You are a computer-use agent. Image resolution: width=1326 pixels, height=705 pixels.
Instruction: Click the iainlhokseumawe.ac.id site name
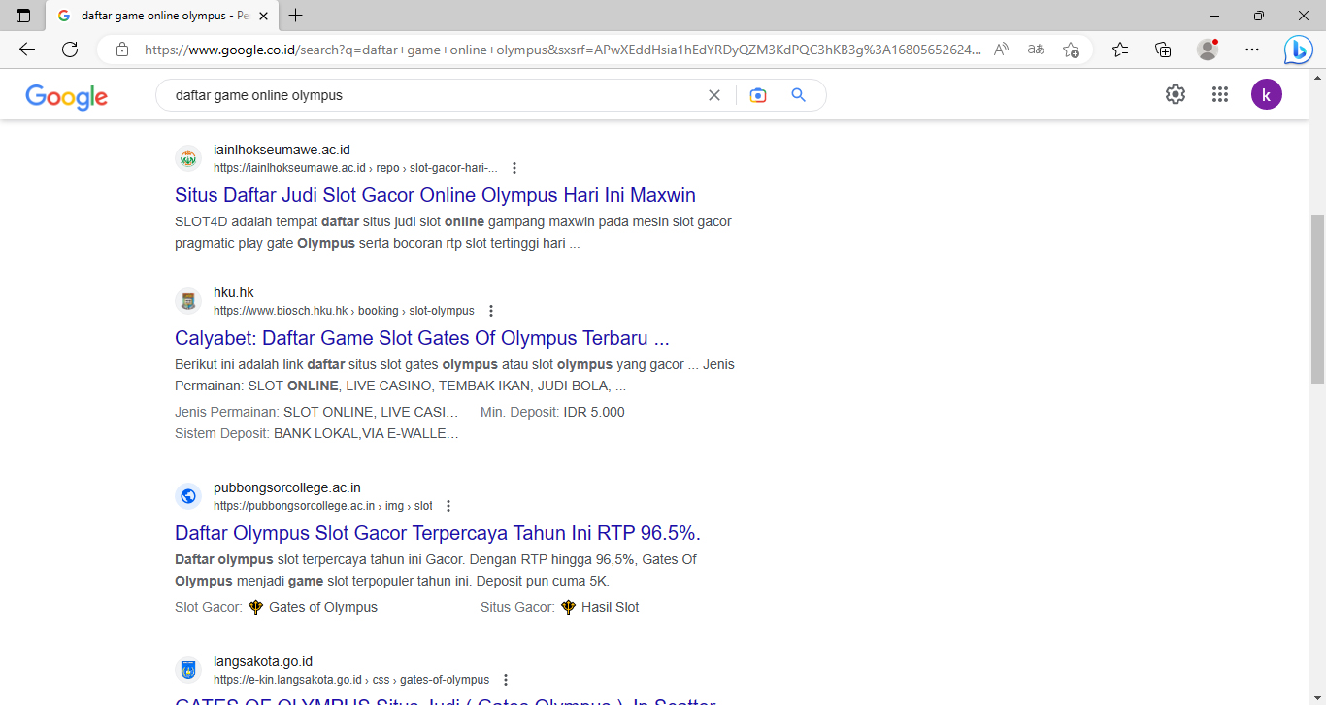coord(282,150)
